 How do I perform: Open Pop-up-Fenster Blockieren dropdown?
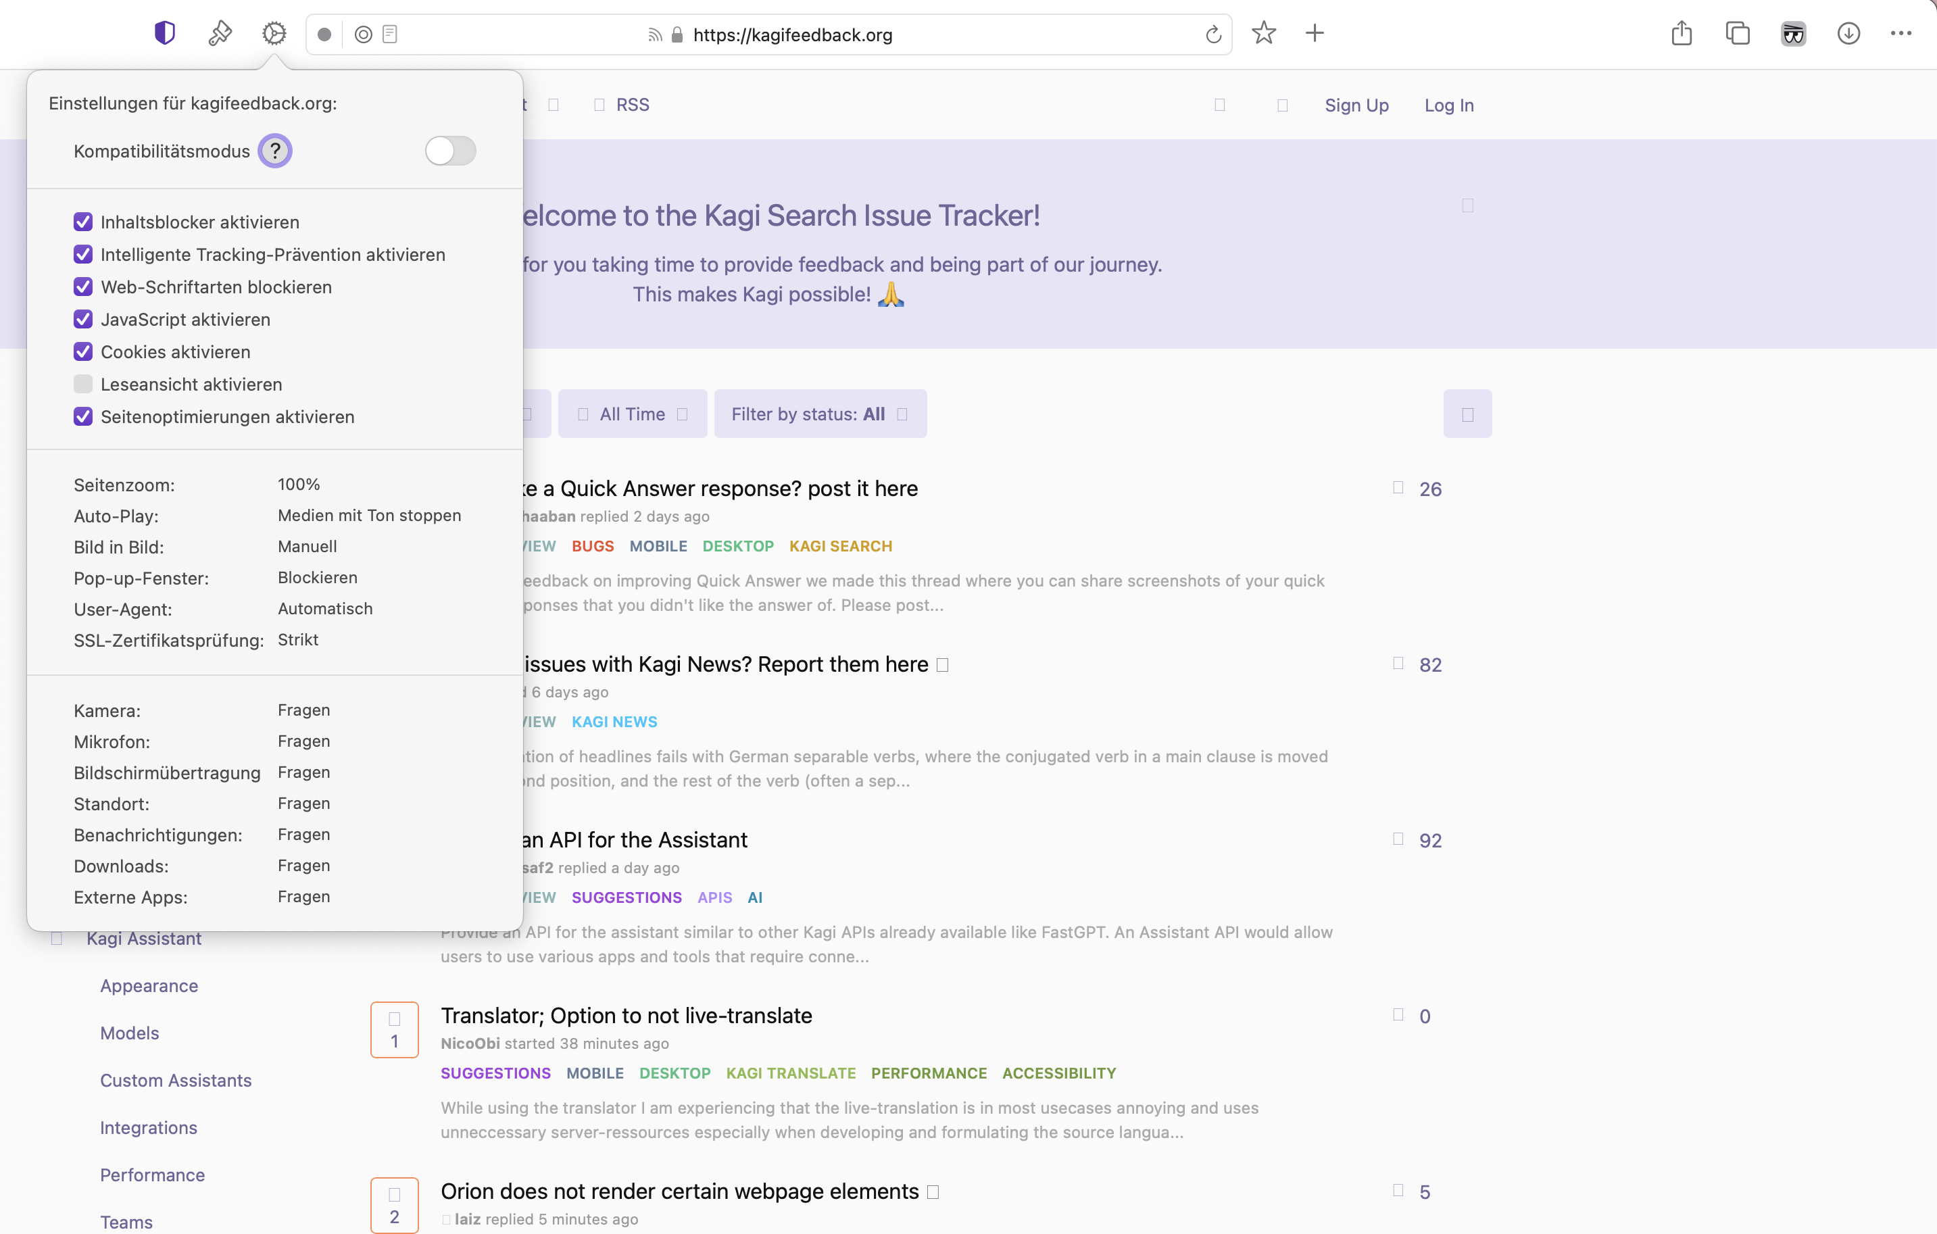coord(318,578)
